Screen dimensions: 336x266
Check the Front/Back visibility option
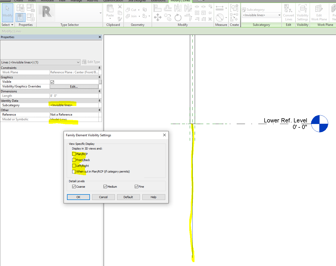pos(74,160)
